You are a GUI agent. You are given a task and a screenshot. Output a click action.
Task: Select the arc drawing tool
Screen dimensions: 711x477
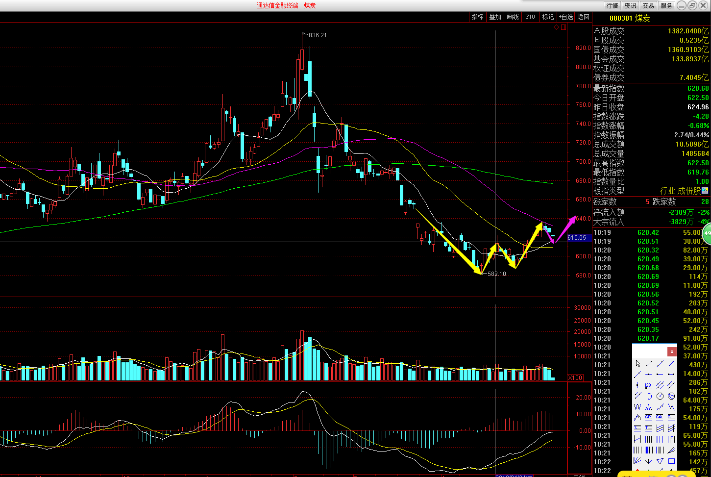coord(649,396)
